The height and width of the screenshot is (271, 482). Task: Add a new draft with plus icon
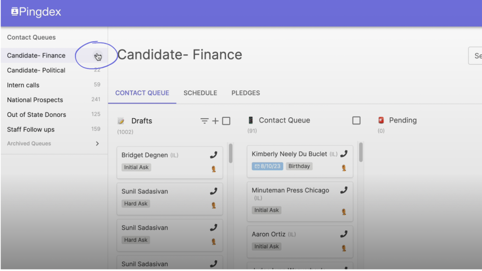coord(215,121)
